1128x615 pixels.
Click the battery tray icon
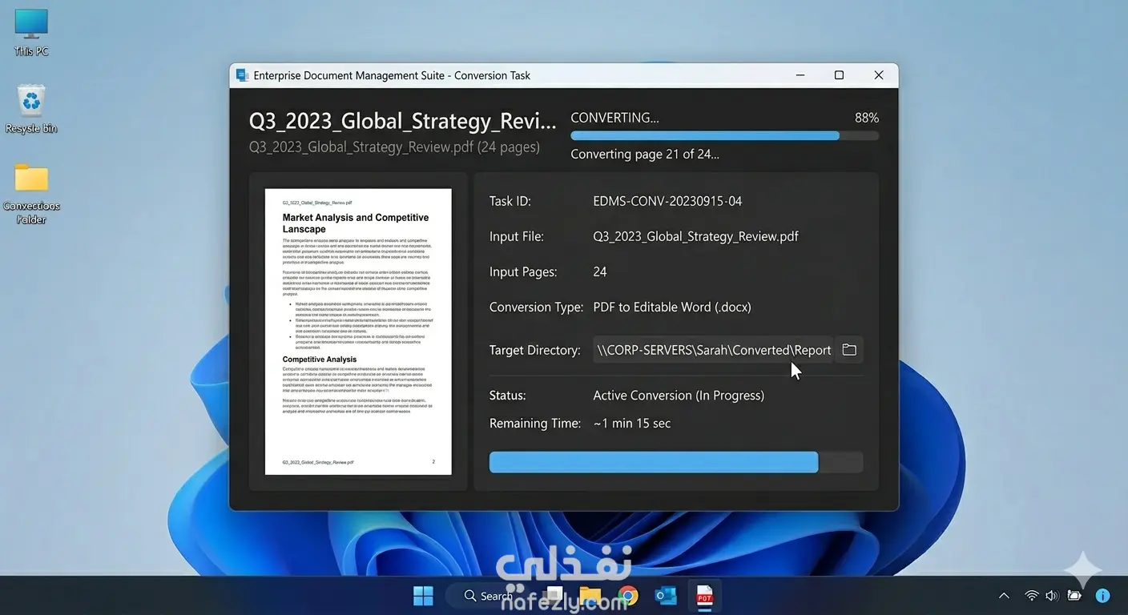(1074, 596)
